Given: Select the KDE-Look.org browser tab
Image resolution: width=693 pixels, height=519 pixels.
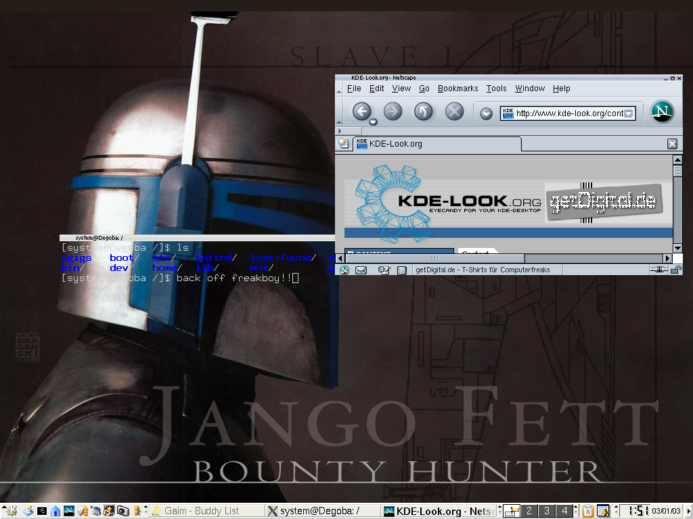Looking at the screenshot, I should click(437, 144).
